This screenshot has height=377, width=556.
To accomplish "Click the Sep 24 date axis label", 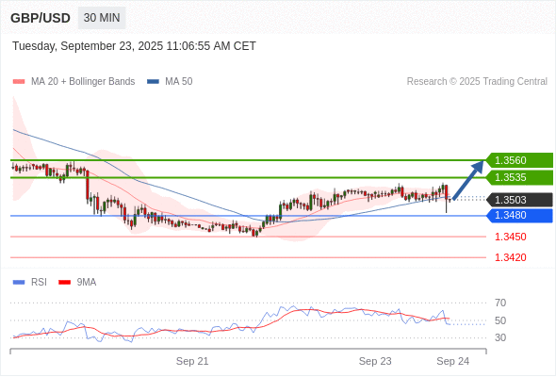I will tap(453, 361).
